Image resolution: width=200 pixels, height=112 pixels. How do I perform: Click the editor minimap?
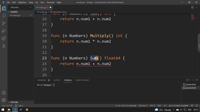(194, 17)
